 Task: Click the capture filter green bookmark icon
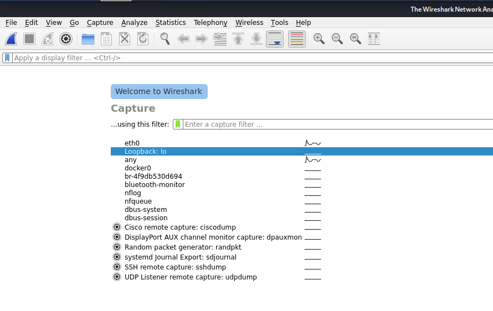click(x=178, y=125)
